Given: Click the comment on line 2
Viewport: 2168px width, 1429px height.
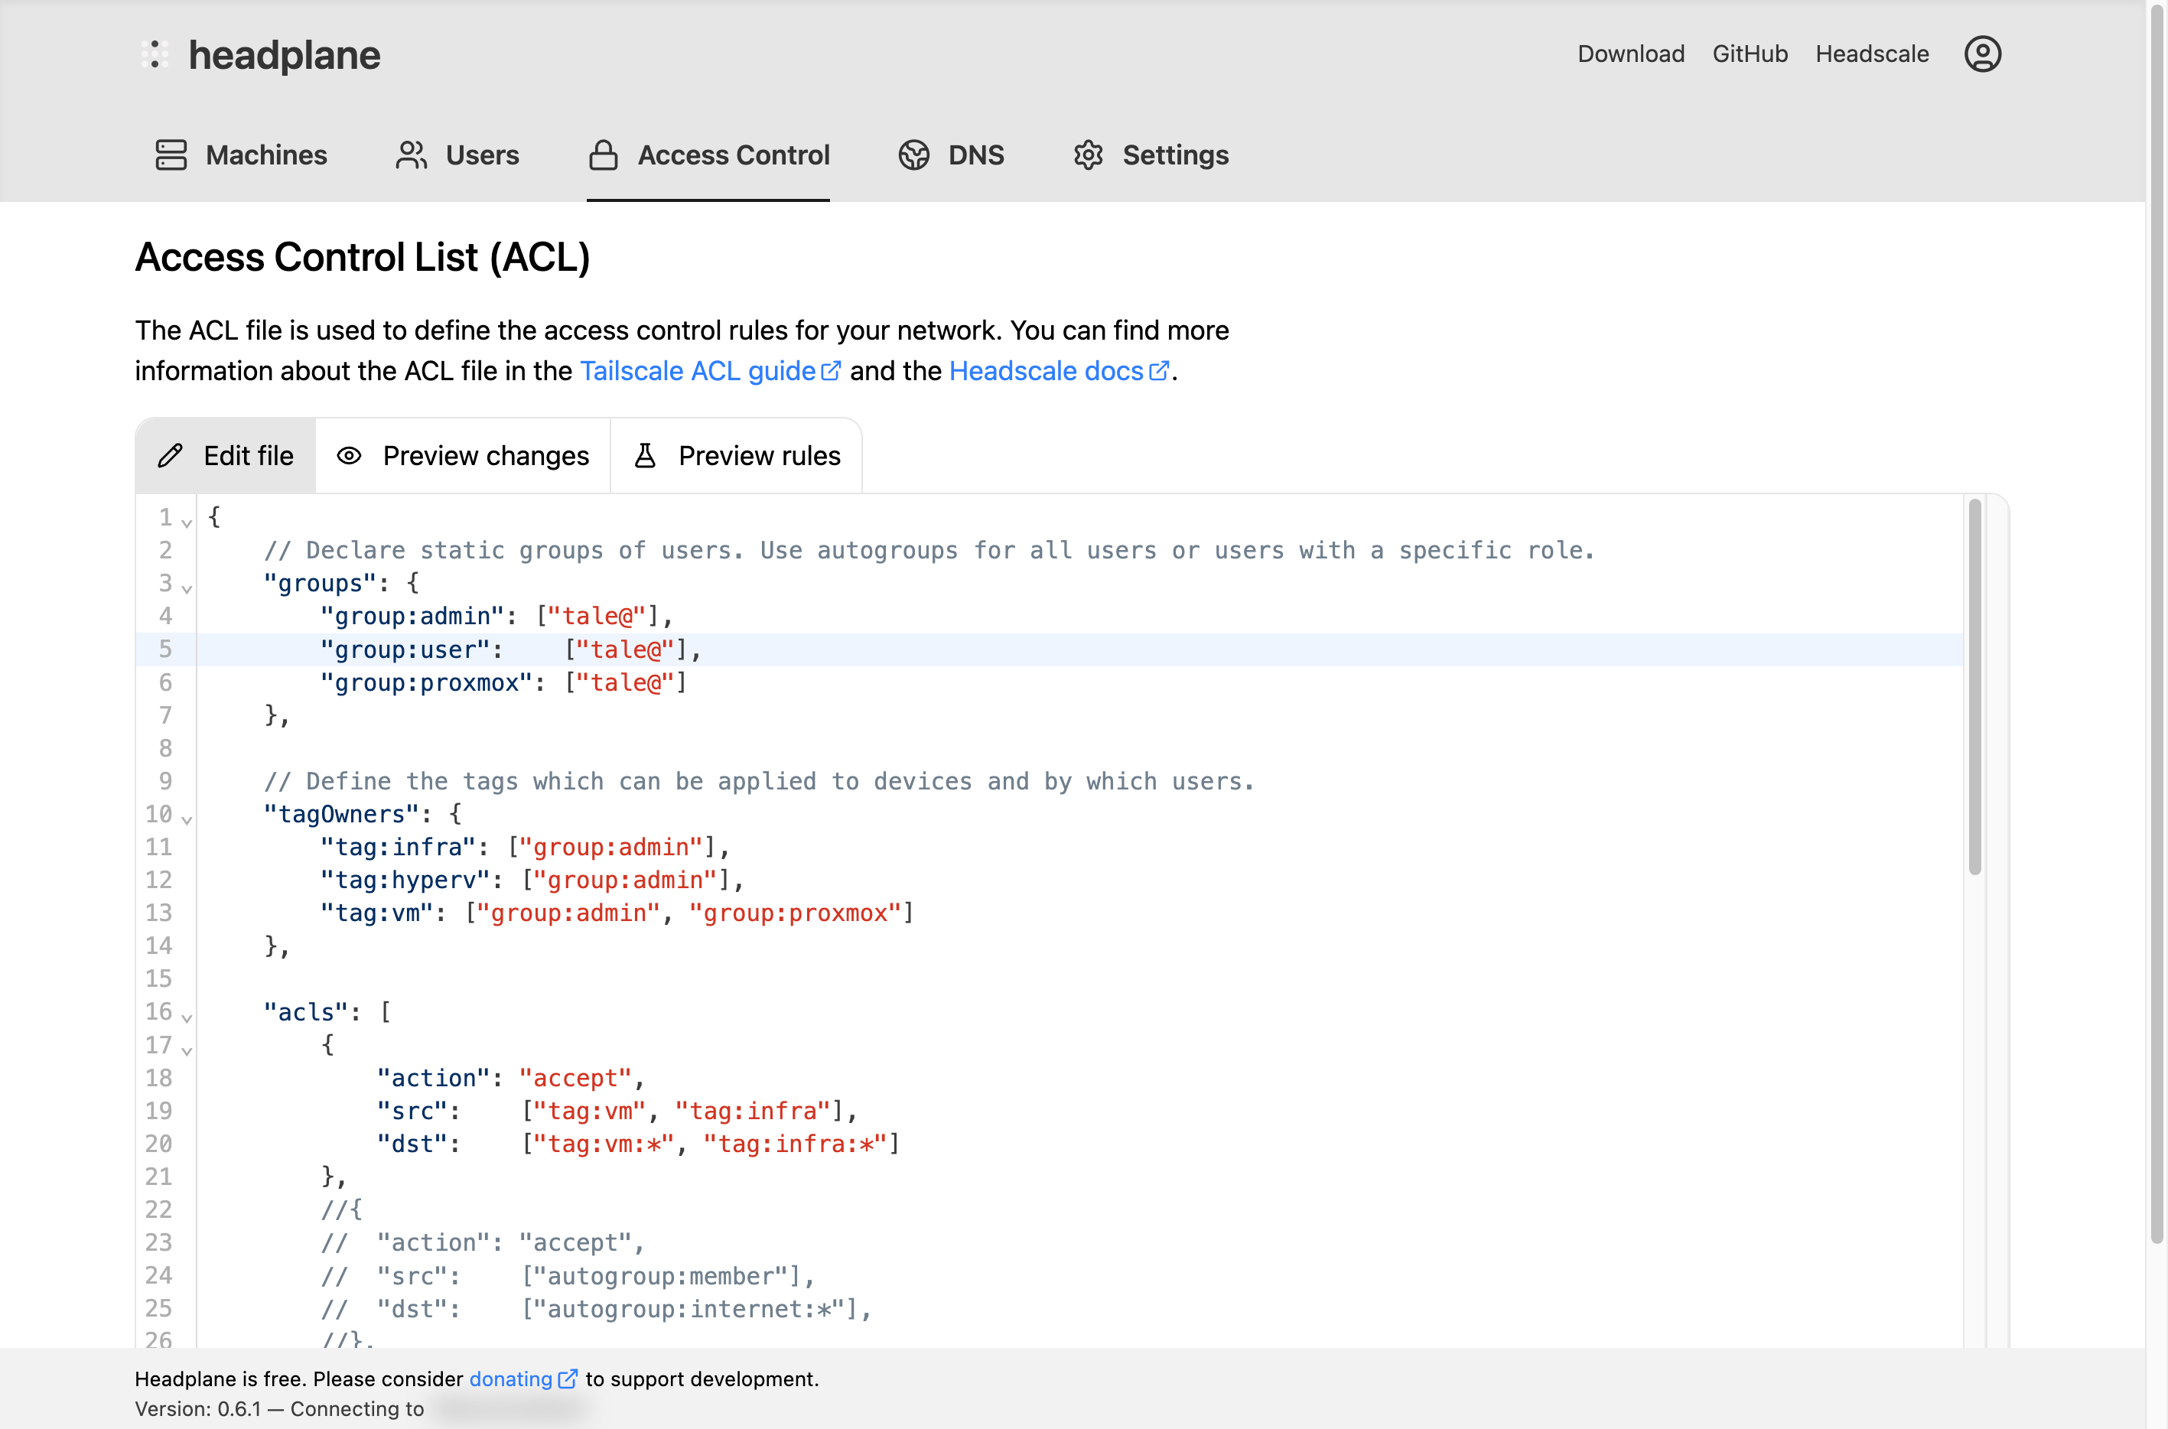Looking at the screenshot, I should tap(929, 551).
